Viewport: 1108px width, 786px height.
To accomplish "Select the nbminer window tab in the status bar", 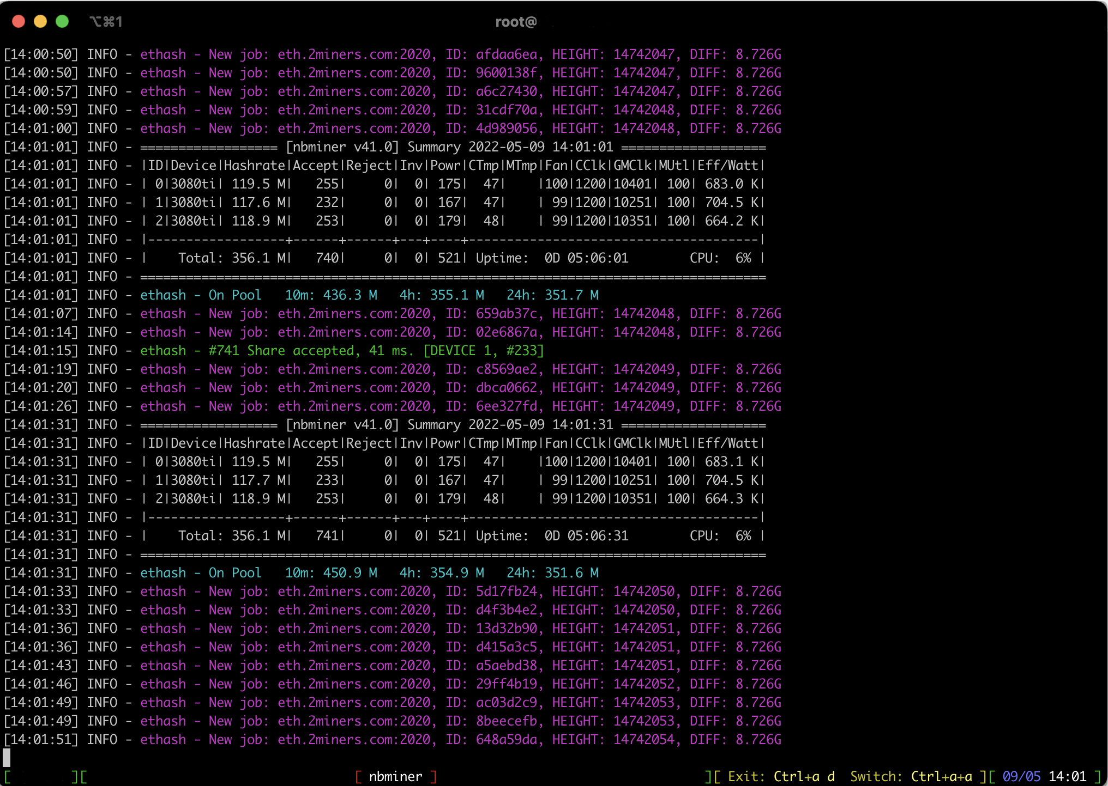I will coord(395,776).
